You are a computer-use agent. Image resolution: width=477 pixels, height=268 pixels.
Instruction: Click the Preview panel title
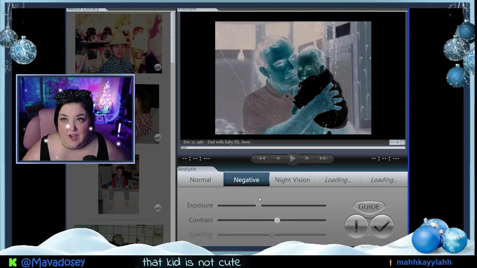click(187, 9)
